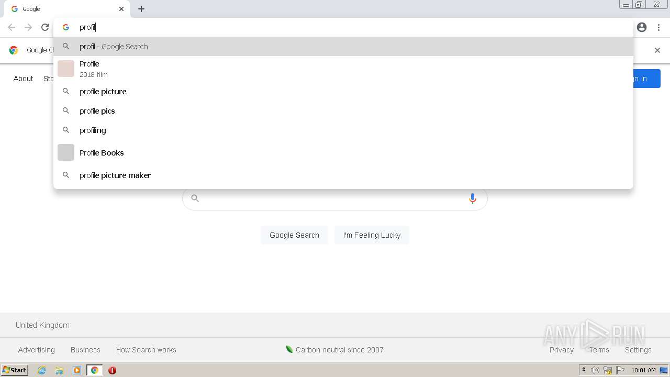Click the Profile Books thumbnail
670x377 pixels.
[66, 152]
